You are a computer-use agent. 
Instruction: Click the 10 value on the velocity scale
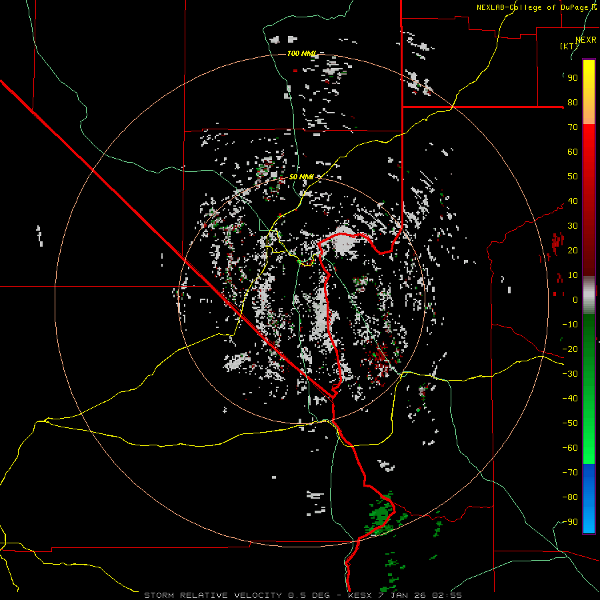point(573,275)
